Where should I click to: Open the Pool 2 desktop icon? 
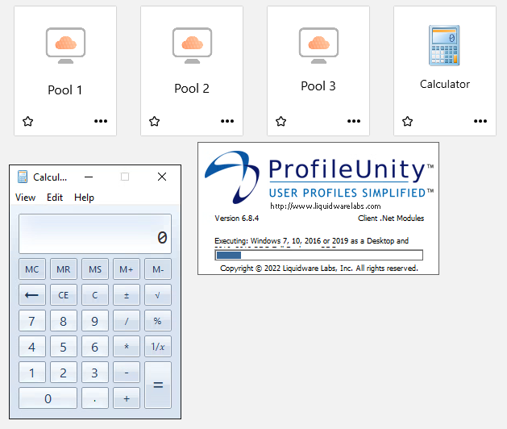(x=192, y=46)
